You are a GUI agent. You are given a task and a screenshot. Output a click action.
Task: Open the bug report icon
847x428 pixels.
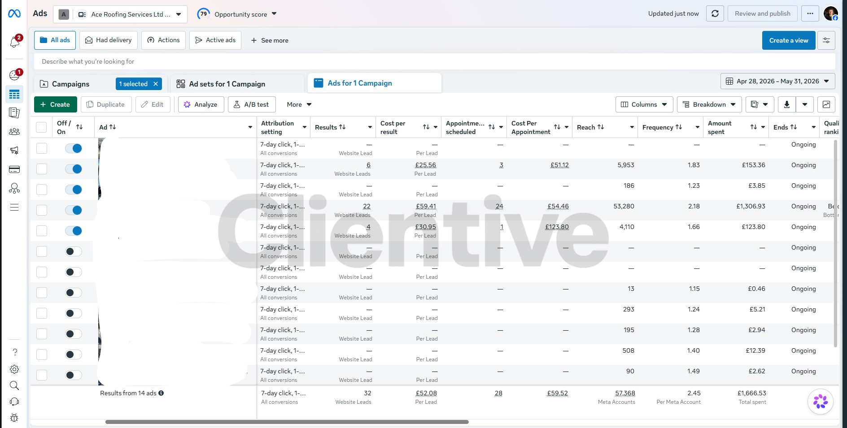tap(14, 418)
